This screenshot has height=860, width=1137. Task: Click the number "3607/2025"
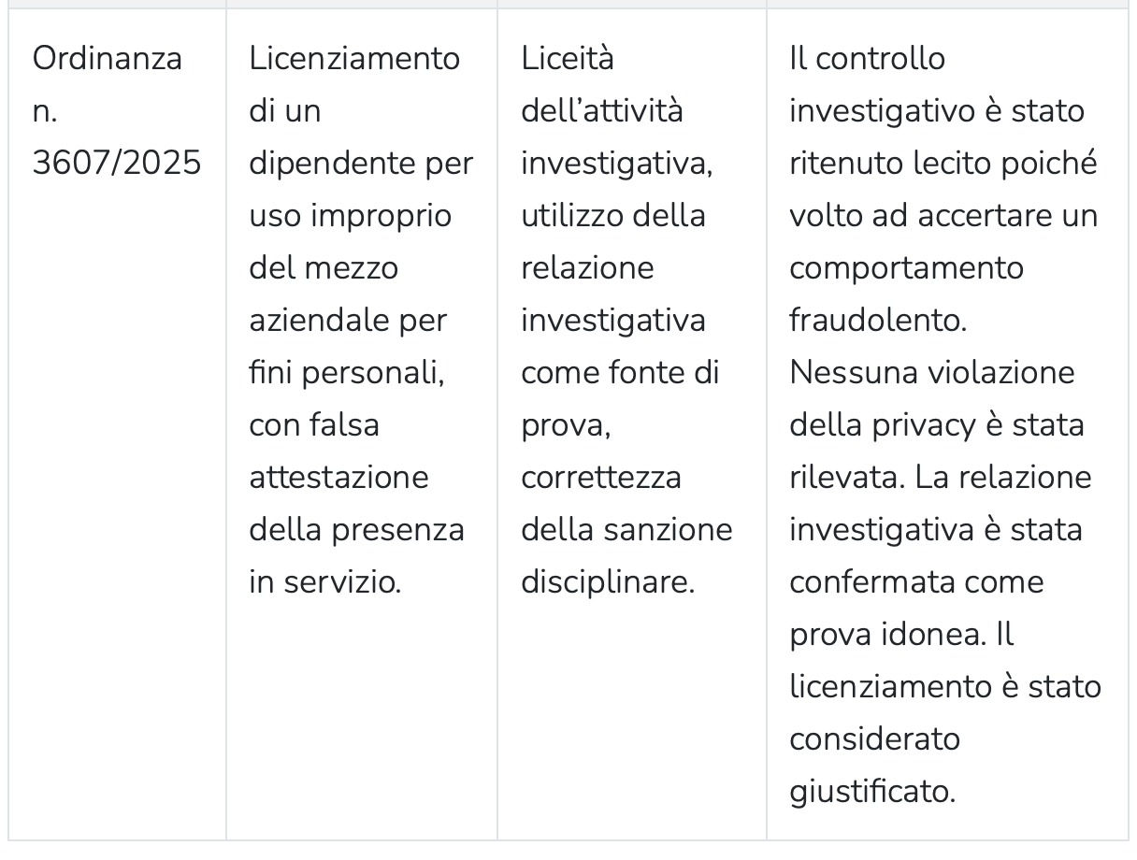(x=117, y=164)
